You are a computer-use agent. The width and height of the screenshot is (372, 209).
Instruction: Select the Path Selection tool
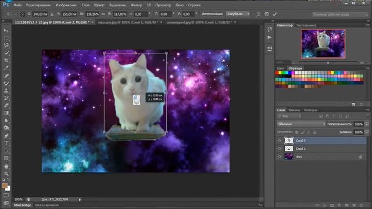6,151
